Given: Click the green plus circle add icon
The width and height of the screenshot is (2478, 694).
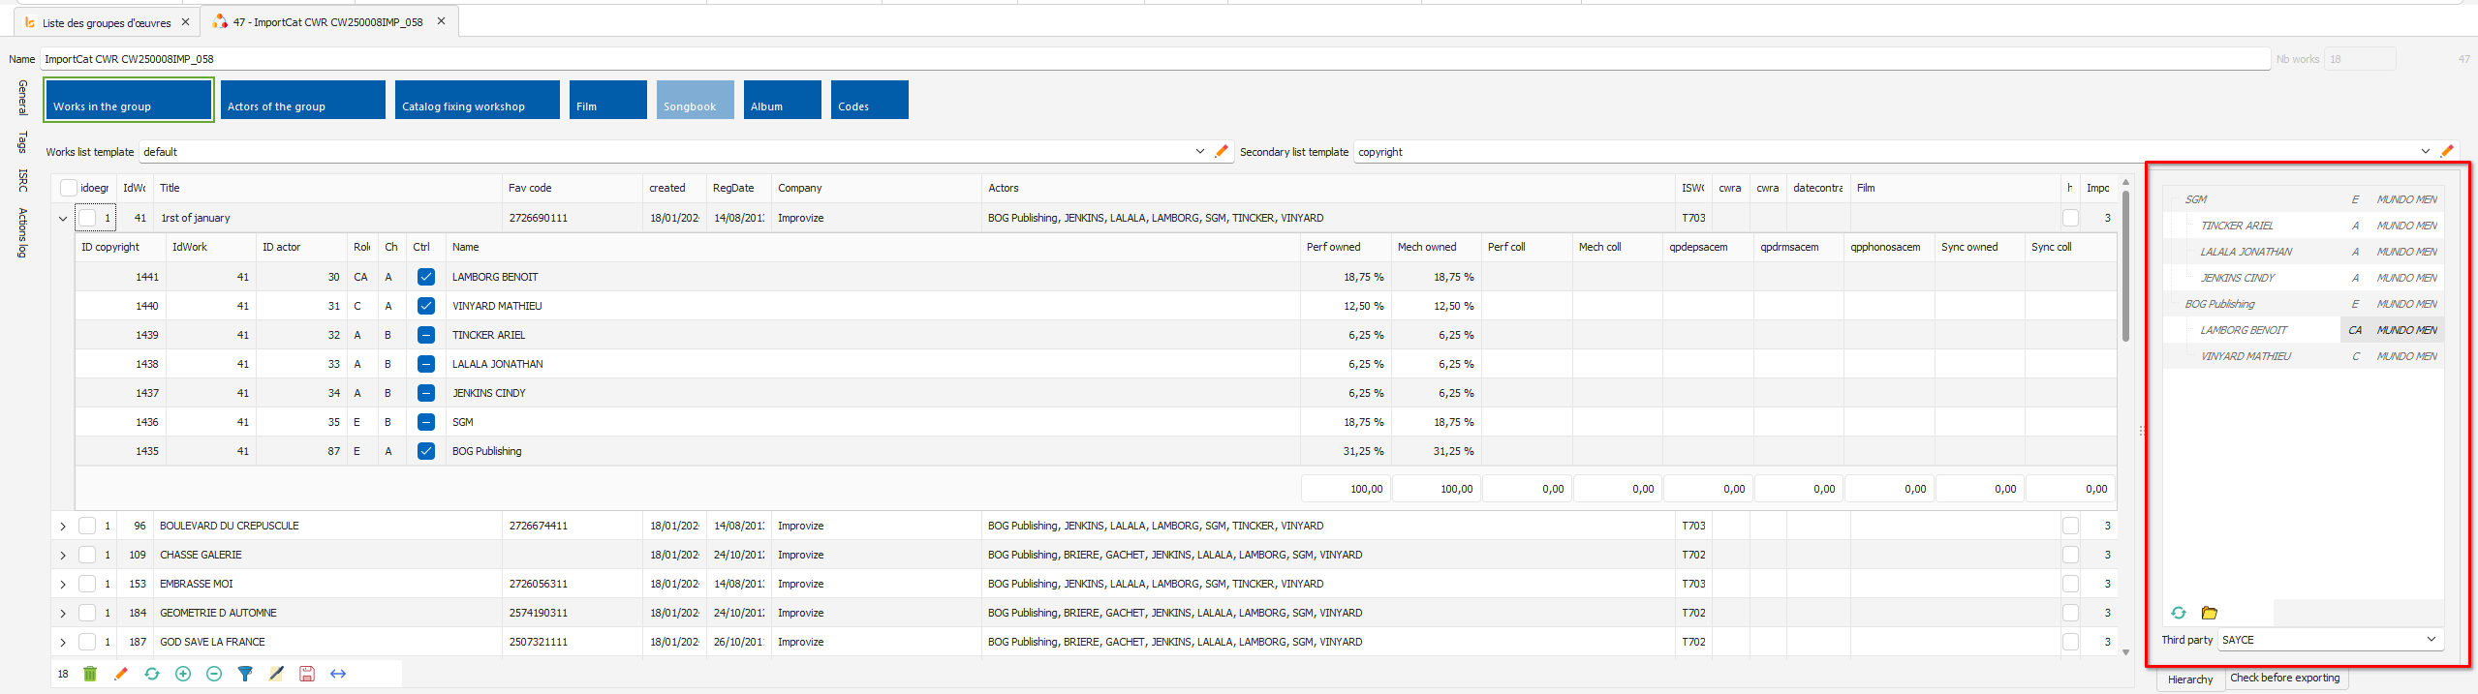Looking at the screenshot, I should tap(183, 674).
